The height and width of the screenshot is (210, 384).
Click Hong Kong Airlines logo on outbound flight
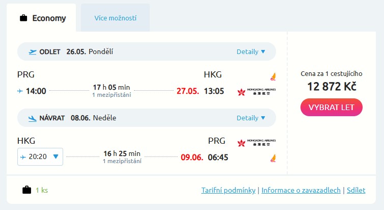257,92
